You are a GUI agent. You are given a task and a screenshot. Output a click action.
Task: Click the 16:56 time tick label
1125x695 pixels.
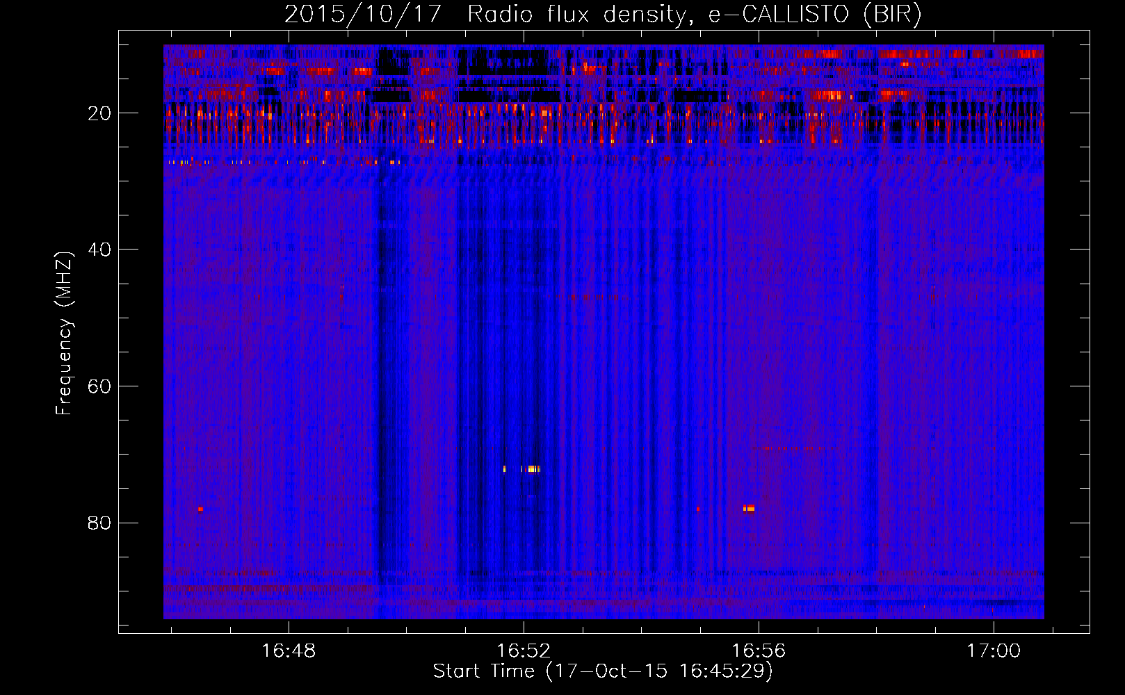(759, 651)
